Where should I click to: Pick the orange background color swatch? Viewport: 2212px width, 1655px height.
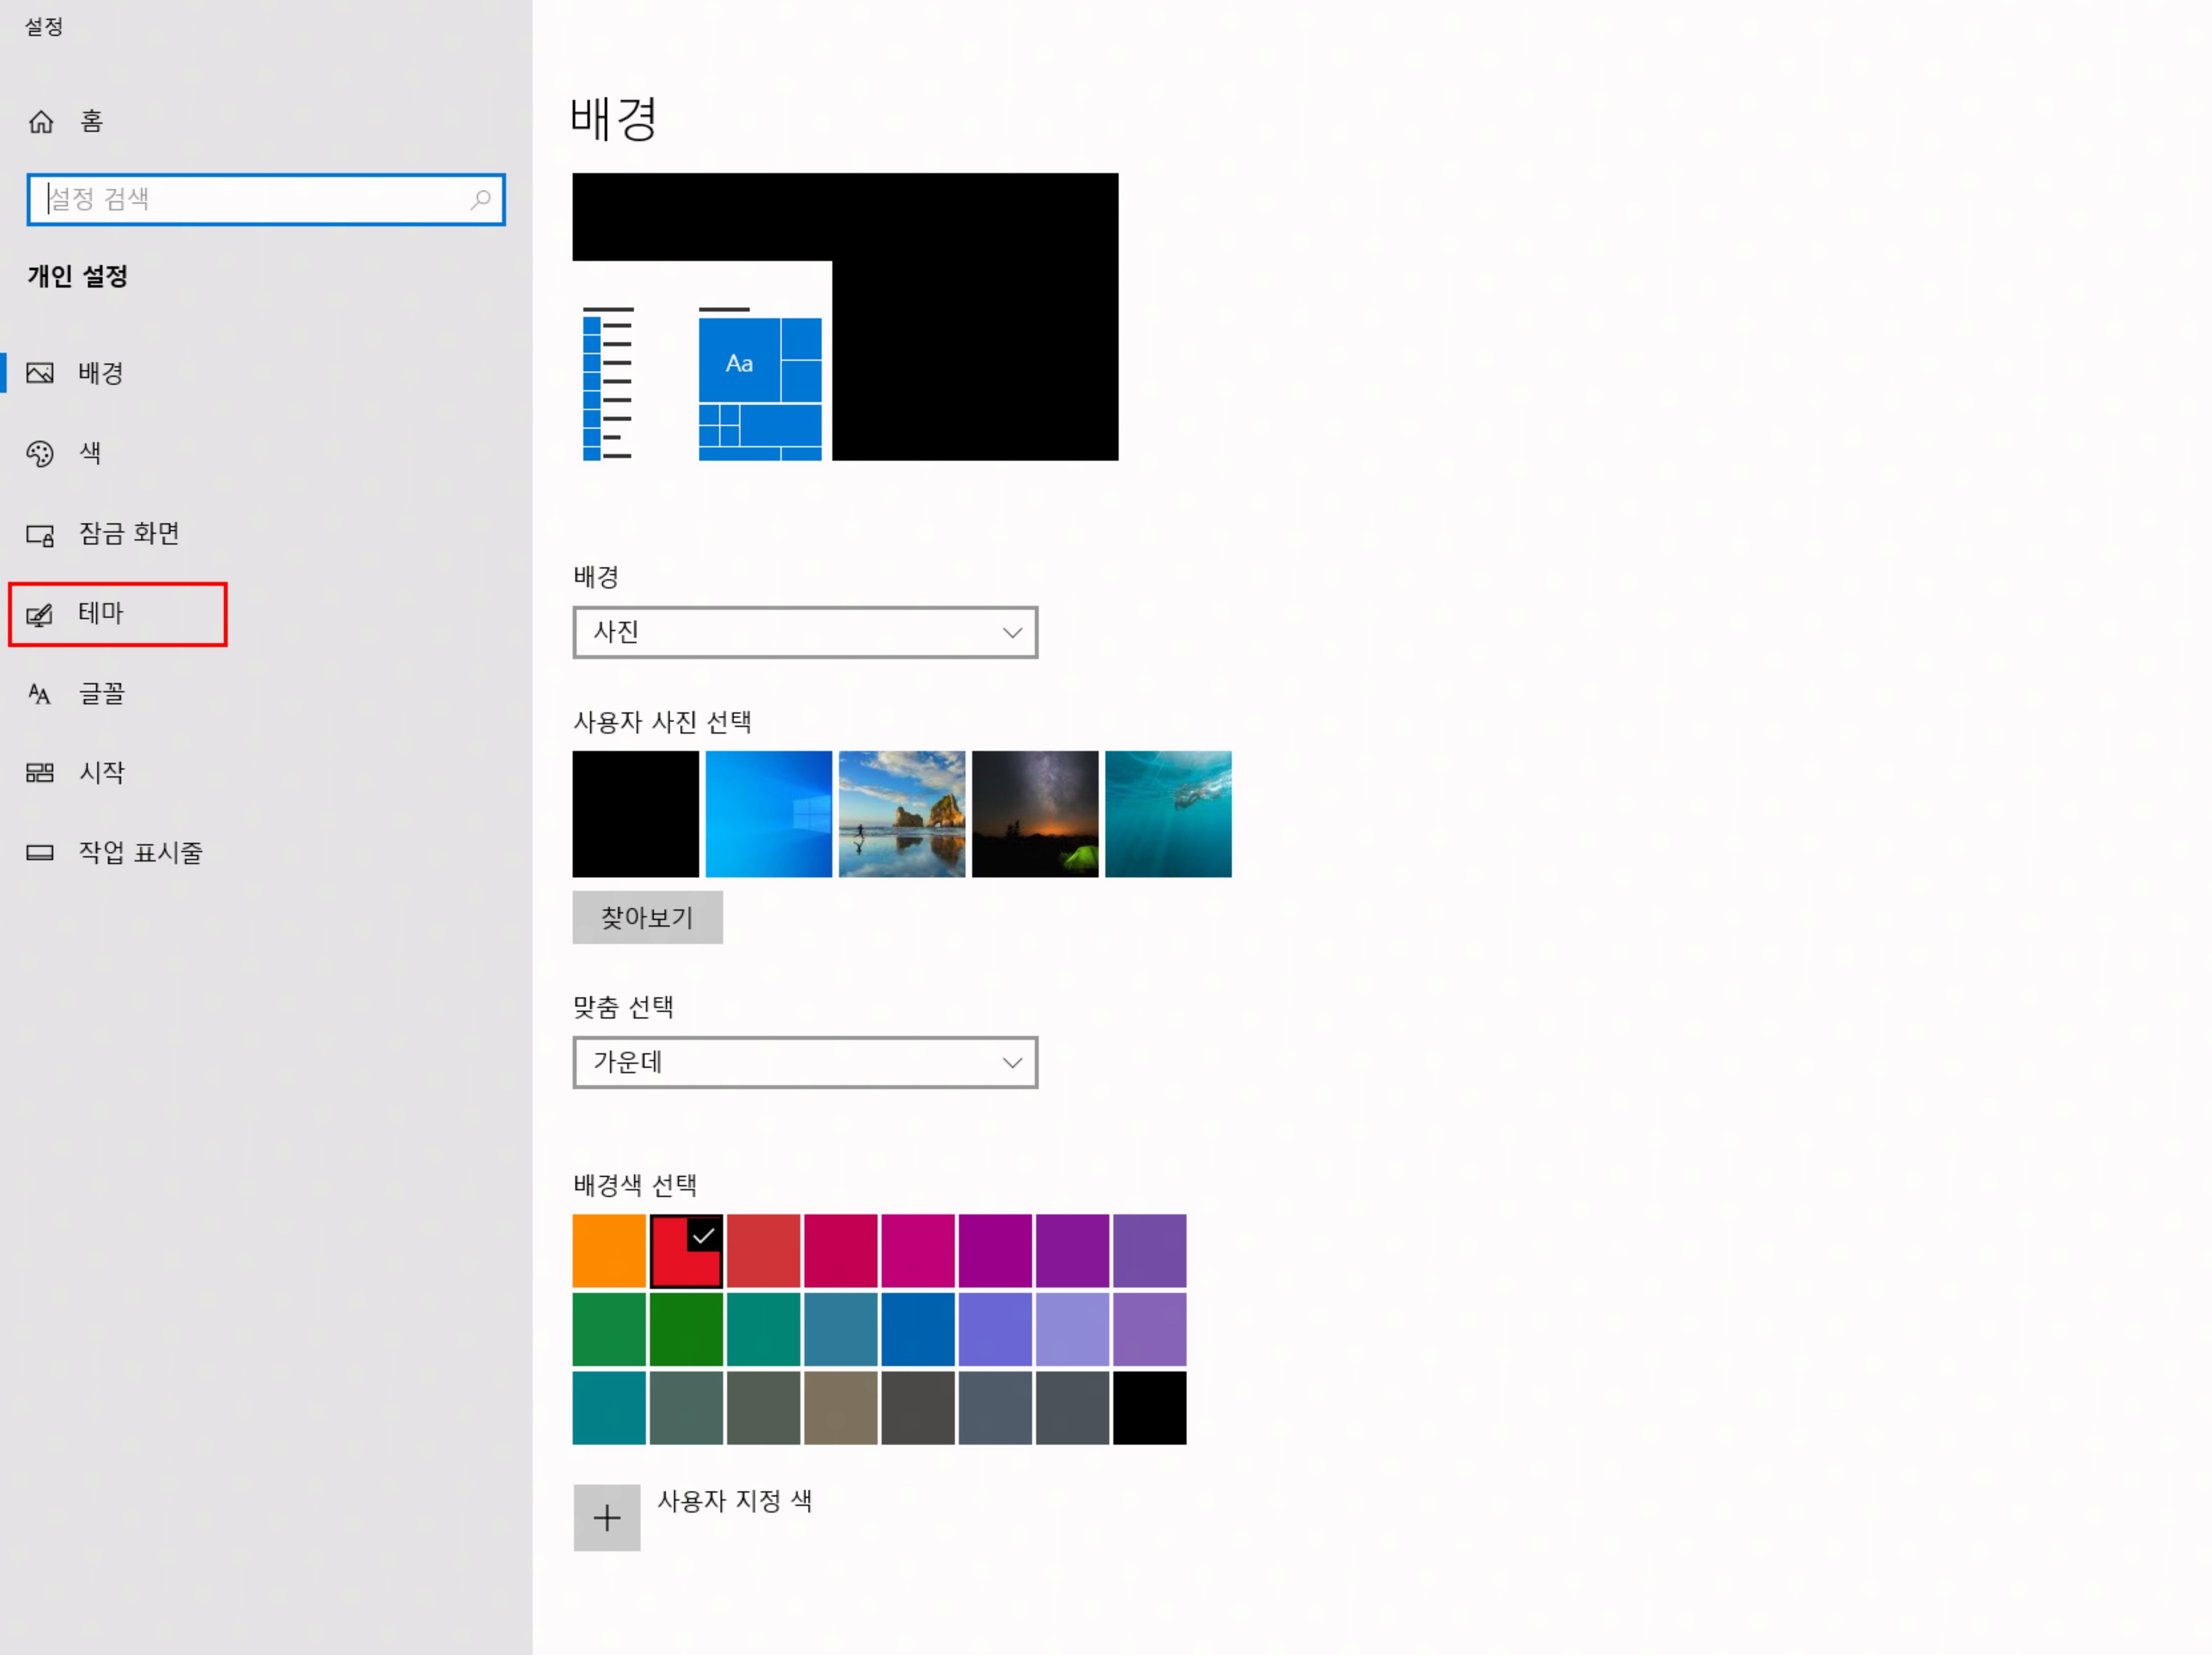609,1251
